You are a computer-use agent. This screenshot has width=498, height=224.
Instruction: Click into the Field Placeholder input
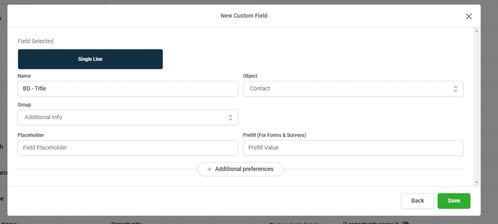(x=127, y=148)
